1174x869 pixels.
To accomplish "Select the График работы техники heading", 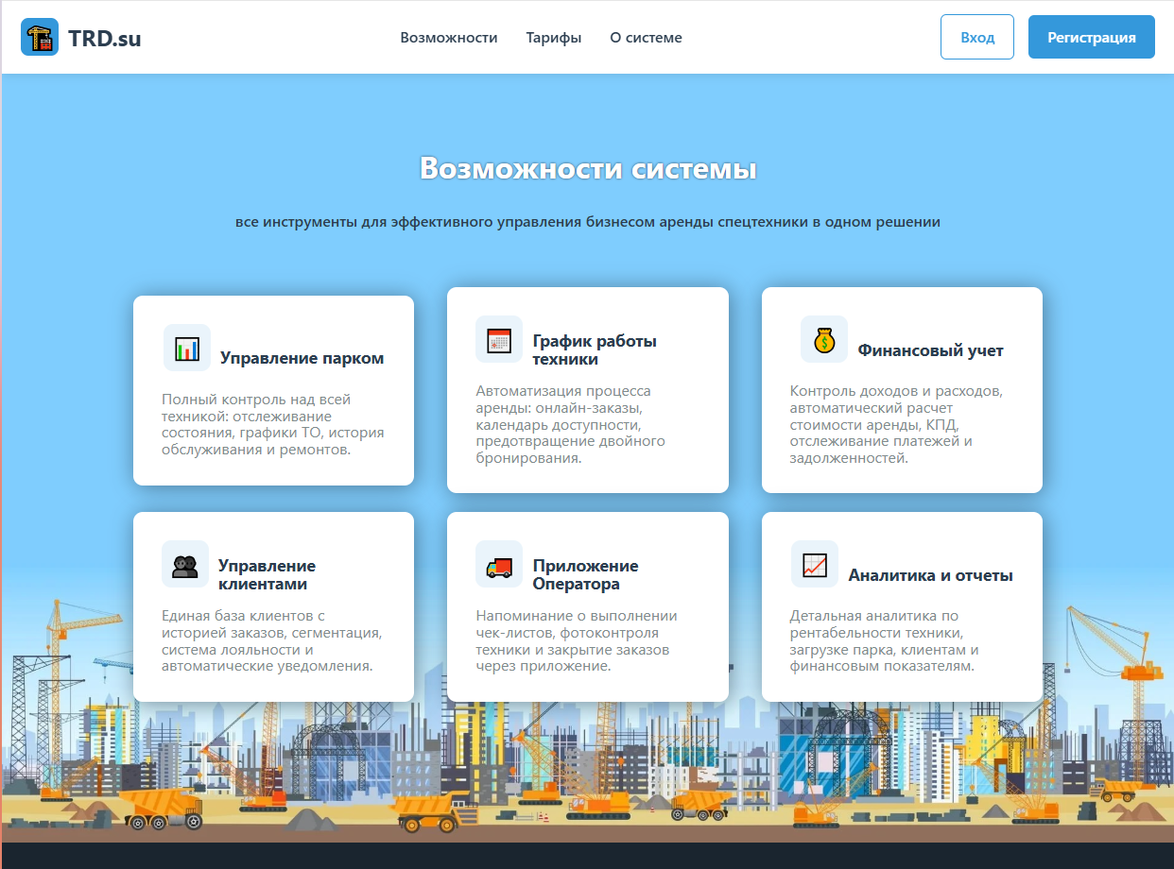I will 595,349.
